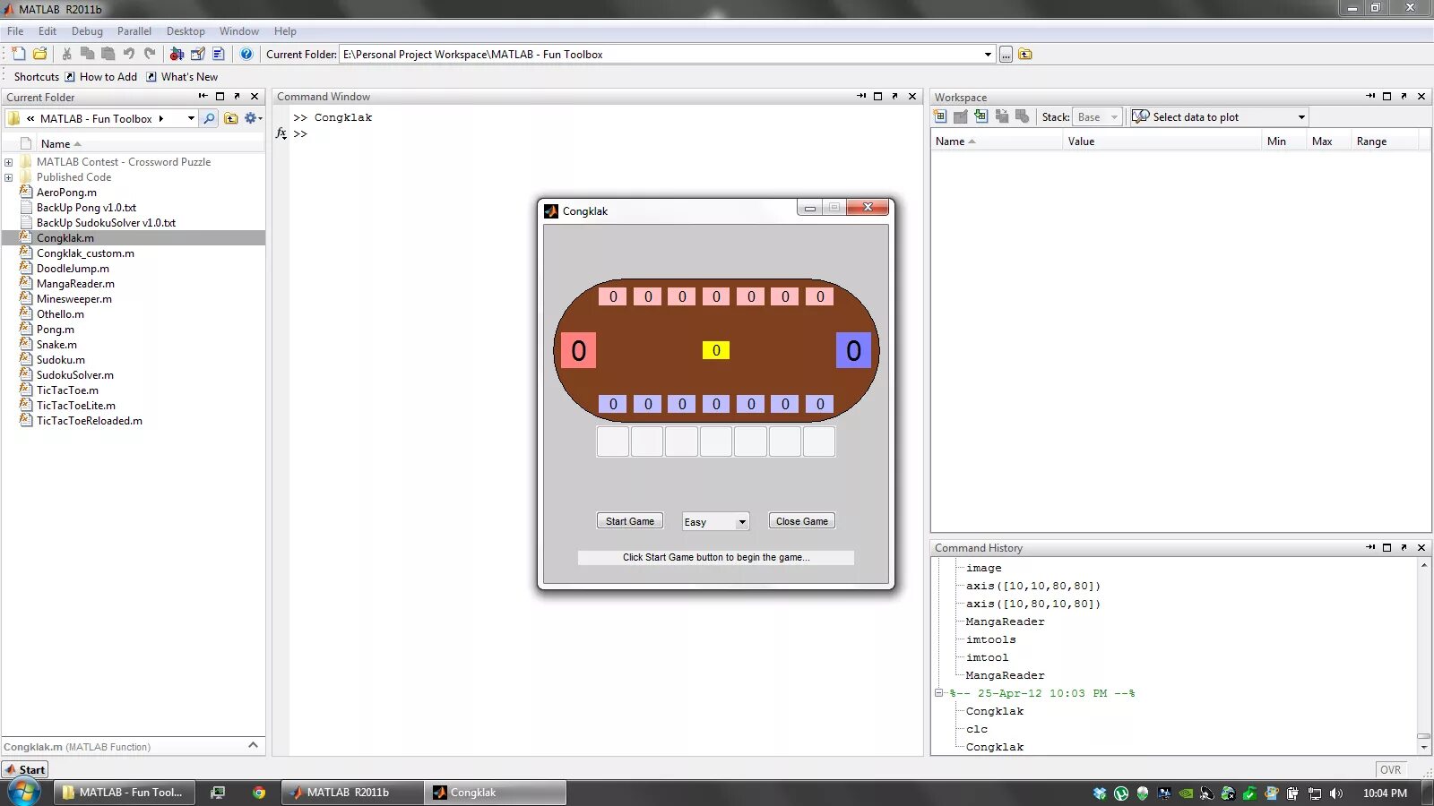The height and width of the screenshot is (806, 1434).
Task: Click the Close Game button
Action: pyautogui.click(x=802, y=521)
